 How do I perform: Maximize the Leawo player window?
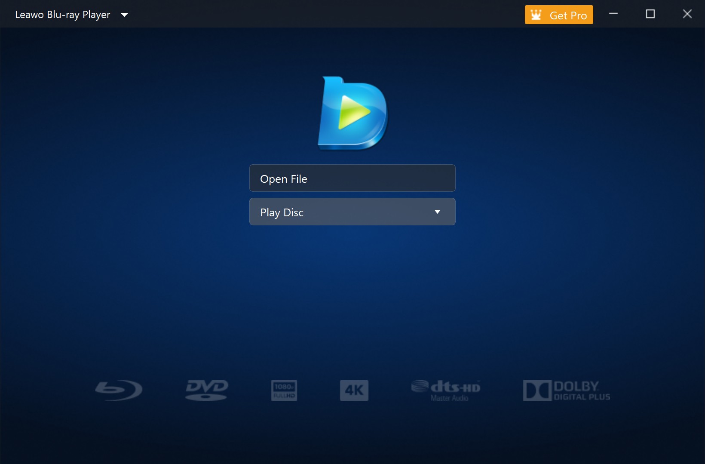point(650,14)
